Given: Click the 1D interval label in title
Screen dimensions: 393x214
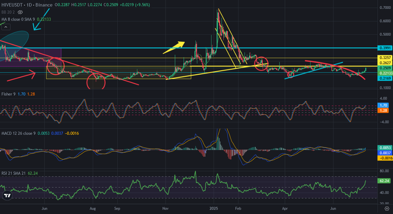Looking at the screenshot, I should (x=29, y=5).
